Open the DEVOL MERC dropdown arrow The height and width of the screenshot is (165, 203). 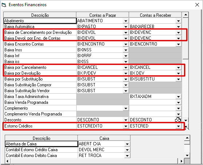[127, 150]
